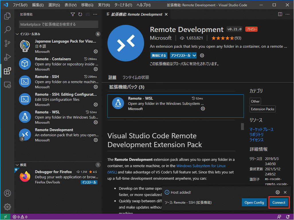Open the 選択(S) menu

click(54, 5)
